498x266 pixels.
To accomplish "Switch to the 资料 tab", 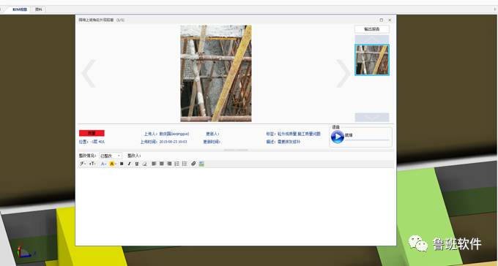I will pos(38,9).
